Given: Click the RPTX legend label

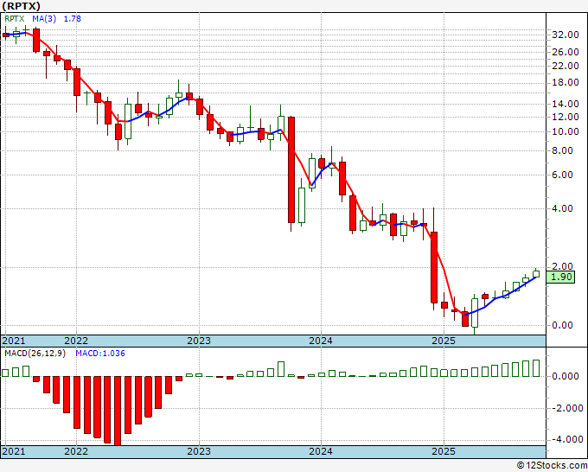Looking at the screenshot, I should [15, 19].
